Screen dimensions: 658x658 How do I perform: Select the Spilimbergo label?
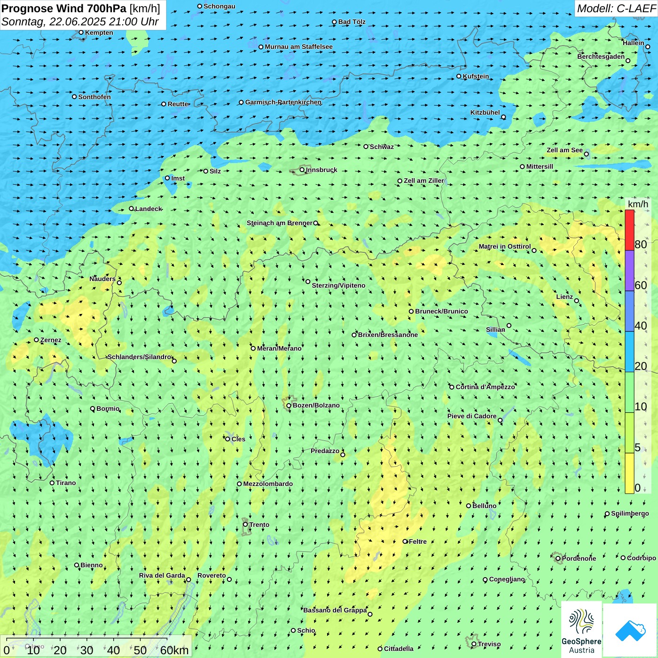click(x=630, y=513)
